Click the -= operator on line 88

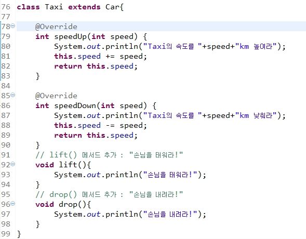(x=110, y=125)
